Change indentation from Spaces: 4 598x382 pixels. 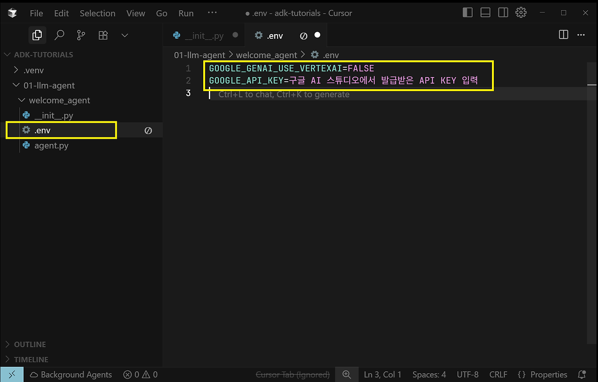click(429, 375)
